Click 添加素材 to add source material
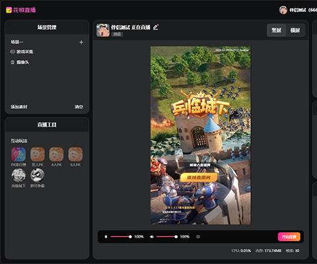This screenshot has height=264, width=317. click(x=19, y=107)
